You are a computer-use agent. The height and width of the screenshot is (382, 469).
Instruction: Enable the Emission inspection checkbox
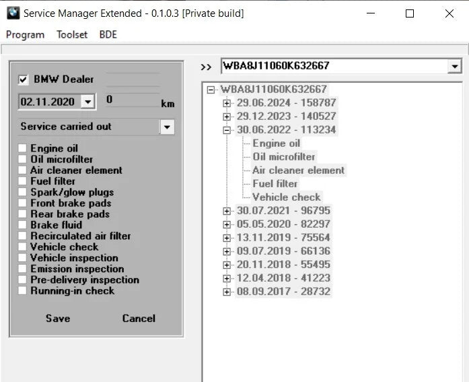22,269
